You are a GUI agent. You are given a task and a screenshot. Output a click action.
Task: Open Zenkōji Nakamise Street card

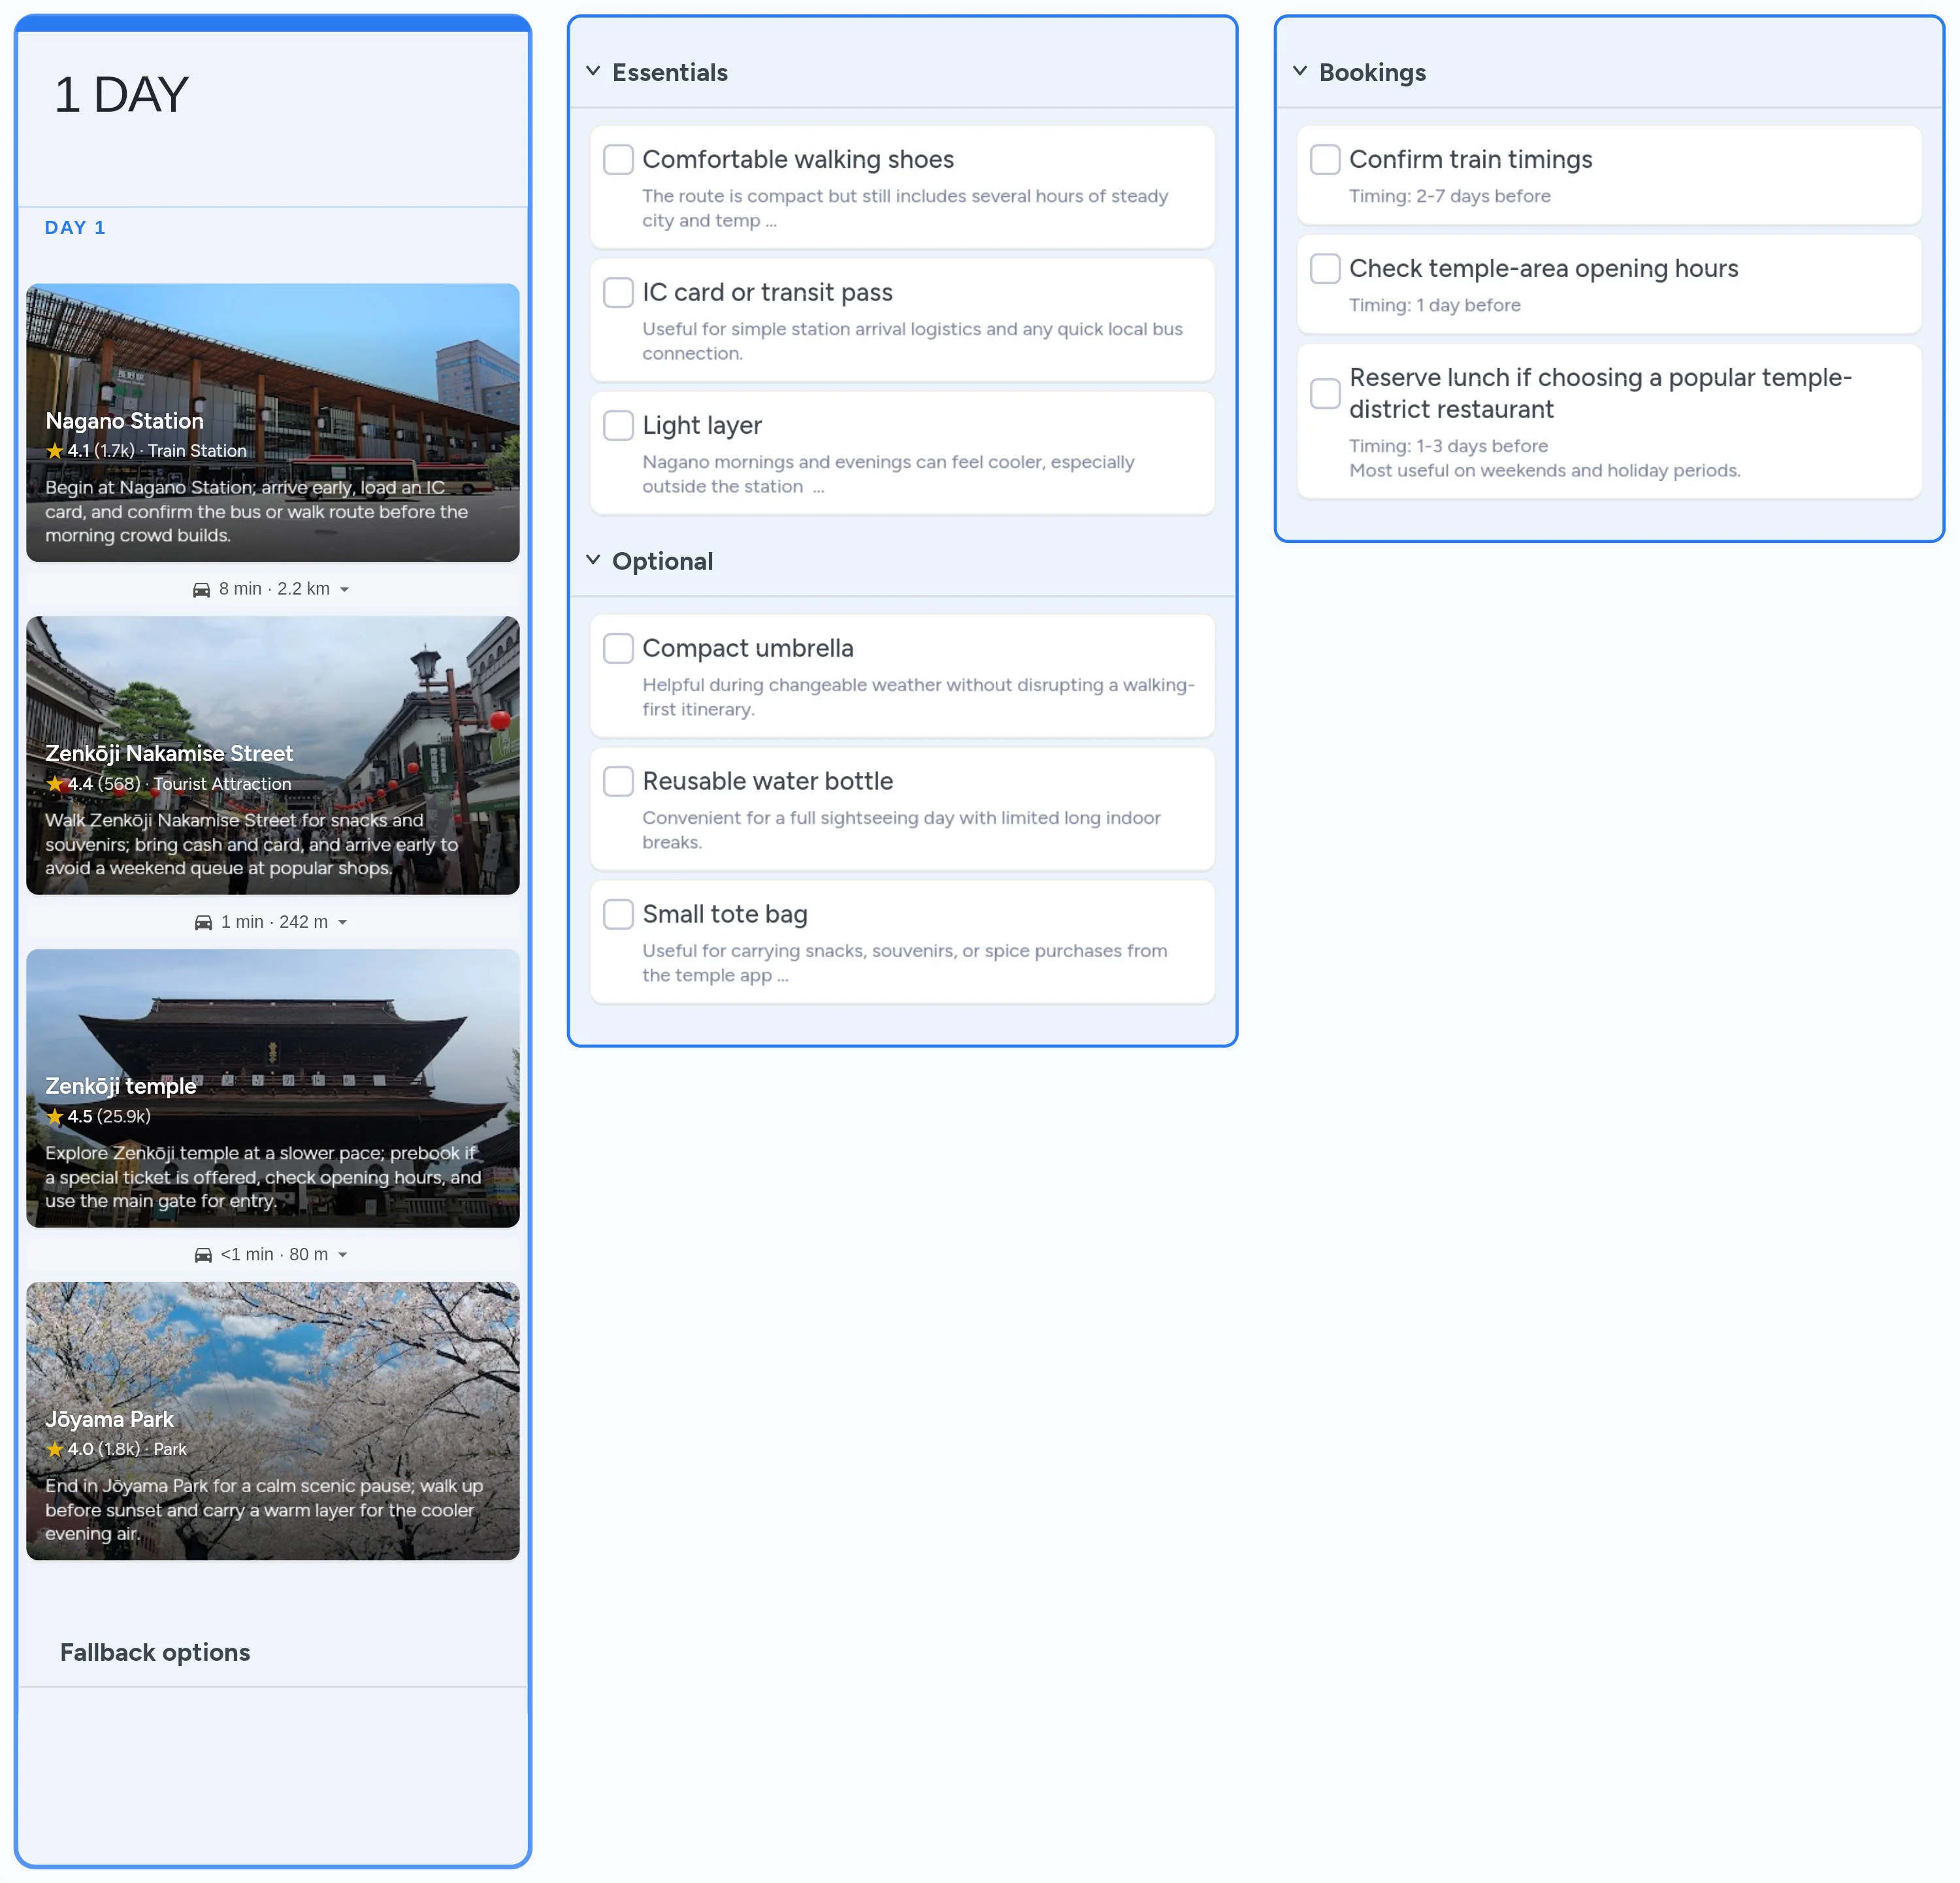coord(272,755)
